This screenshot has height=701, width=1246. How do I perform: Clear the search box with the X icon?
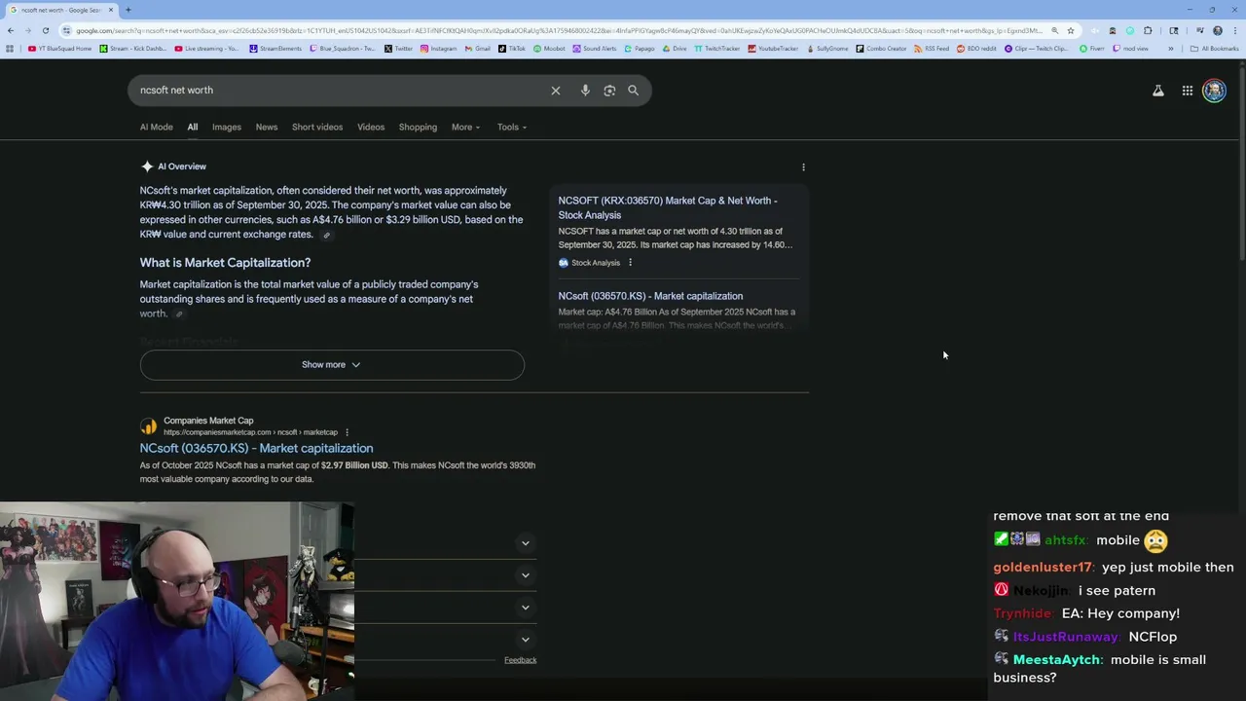556,91
